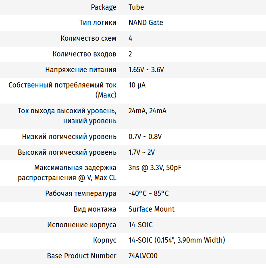Viewport: 266px width, 268px height.
Task: Click the "Тип логики" row label
Action: (x=98, y=23)
